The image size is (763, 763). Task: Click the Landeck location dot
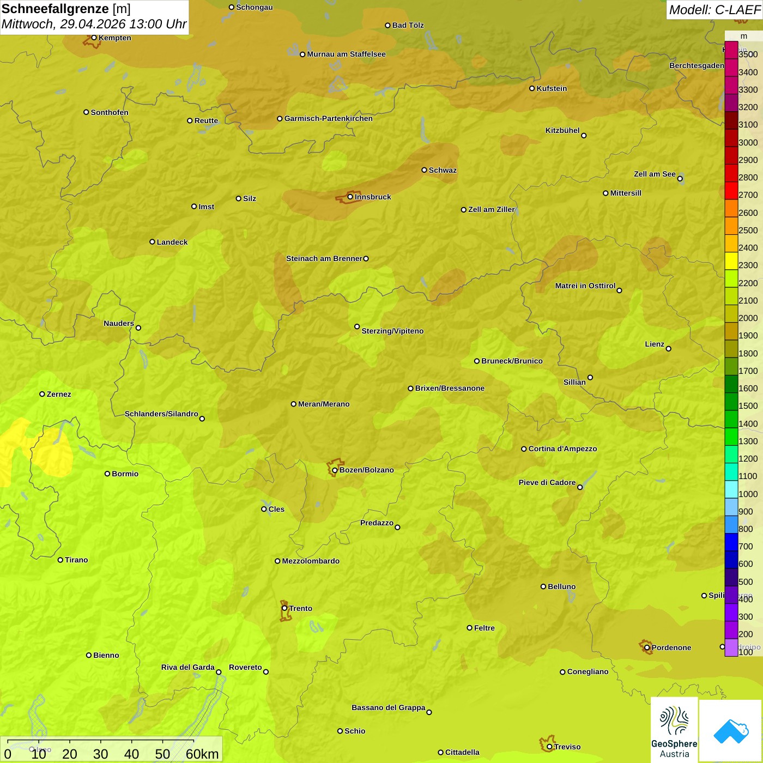152,242
